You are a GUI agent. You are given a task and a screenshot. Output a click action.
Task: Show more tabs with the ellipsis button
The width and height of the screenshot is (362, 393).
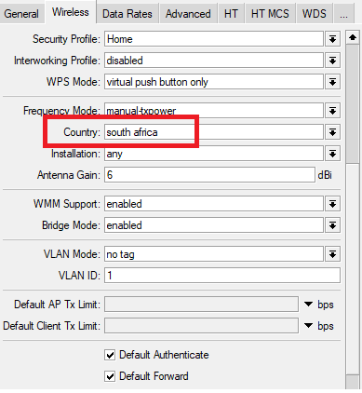(x=343, y=13)
